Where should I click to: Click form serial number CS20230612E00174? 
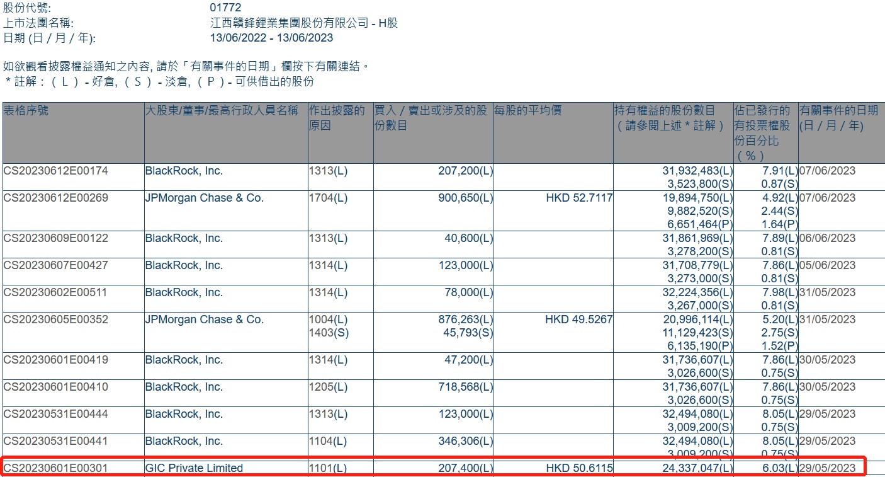(x=56, y=171)
